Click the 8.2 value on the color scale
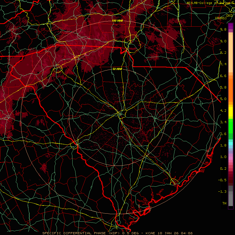Screen dimensions: 235x235 (223, 52)
